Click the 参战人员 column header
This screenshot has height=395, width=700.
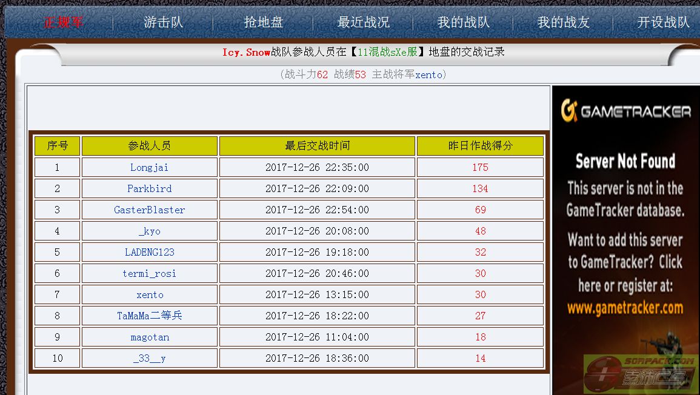click(x=150, y=146)
